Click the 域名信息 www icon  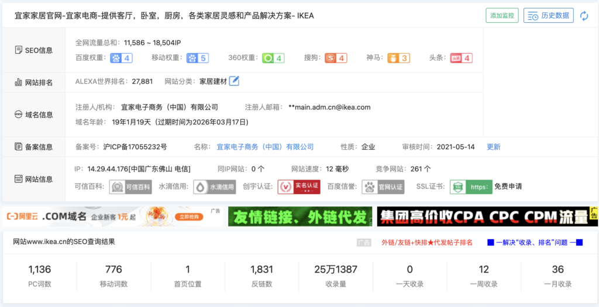[18, 114]
